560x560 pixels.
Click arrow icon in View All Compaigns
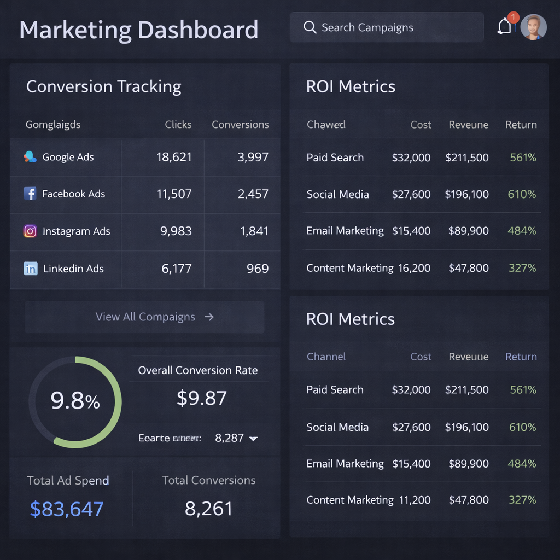pos(209,317)
